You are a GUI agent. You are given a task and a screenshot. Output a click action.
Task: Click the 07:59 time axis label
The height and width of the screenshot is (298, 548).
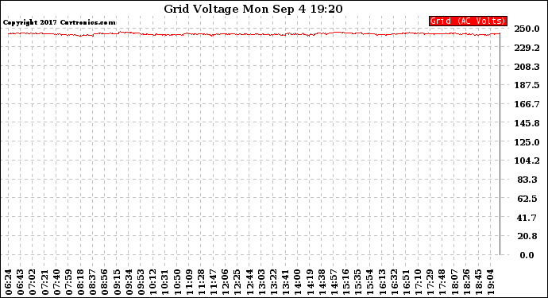[68, 282]
